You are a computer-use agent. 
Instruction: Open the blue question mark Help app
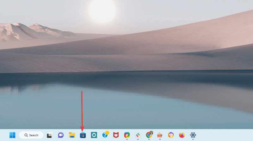[x=105, y=135]
